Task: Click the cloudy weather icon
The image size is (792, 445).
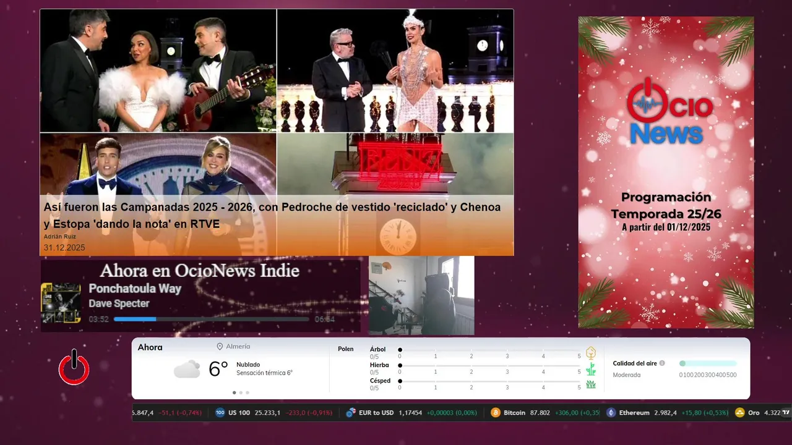Action: pos(187,369)
